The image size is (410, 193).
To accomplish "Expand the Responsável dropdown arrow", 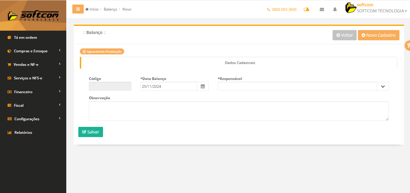I will point(383,87).
